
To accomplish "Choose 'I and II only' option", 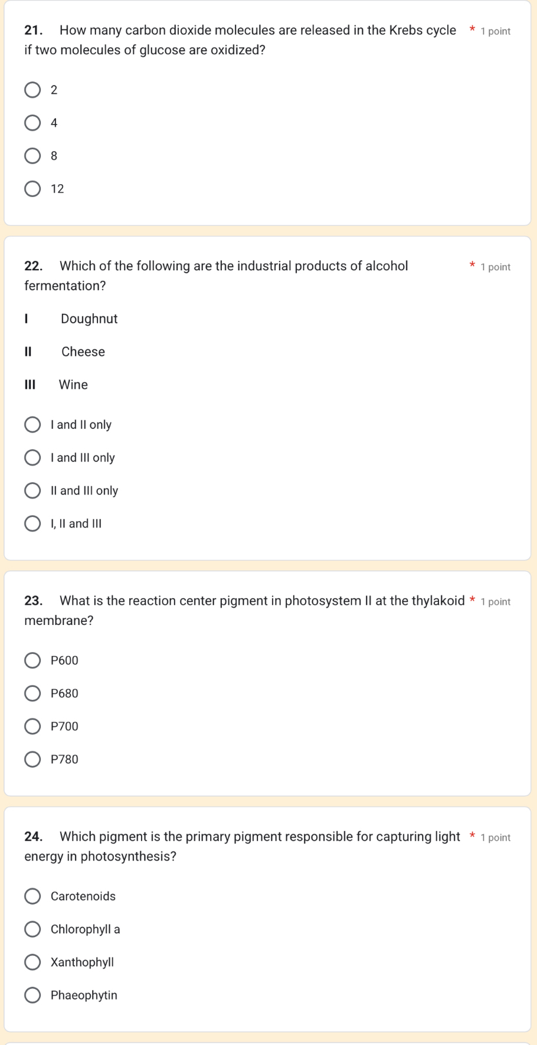I will tap(32, 425).
